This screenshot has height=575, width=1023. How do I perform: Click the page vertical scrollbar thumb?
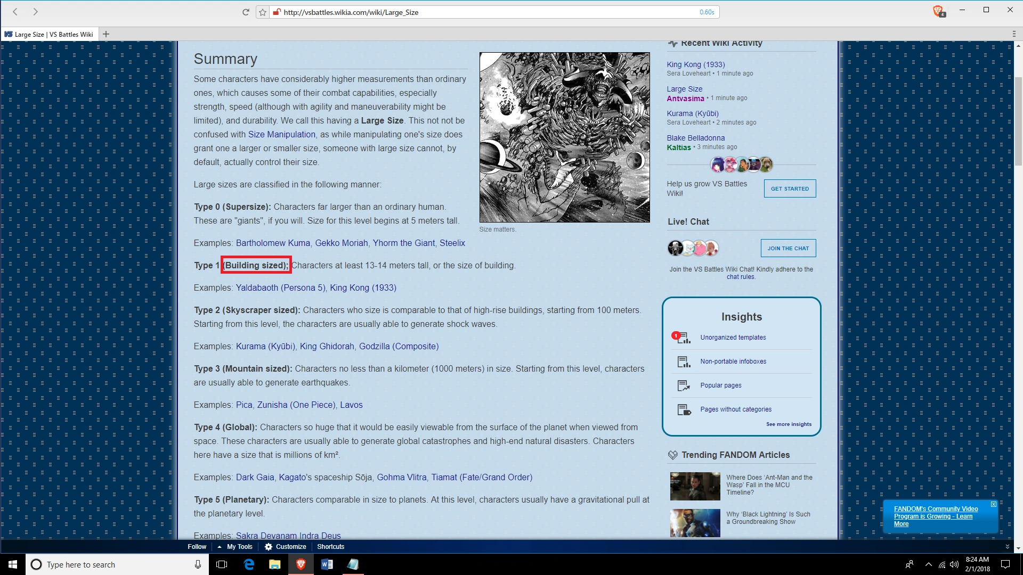[x=1018, y=122]
